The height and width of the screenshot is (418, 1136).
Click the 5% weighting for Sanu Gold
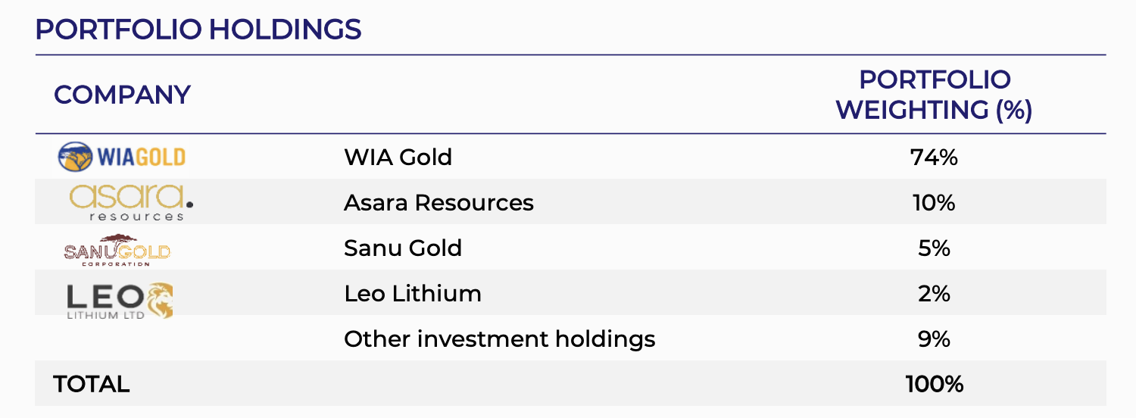coord(934,248)
